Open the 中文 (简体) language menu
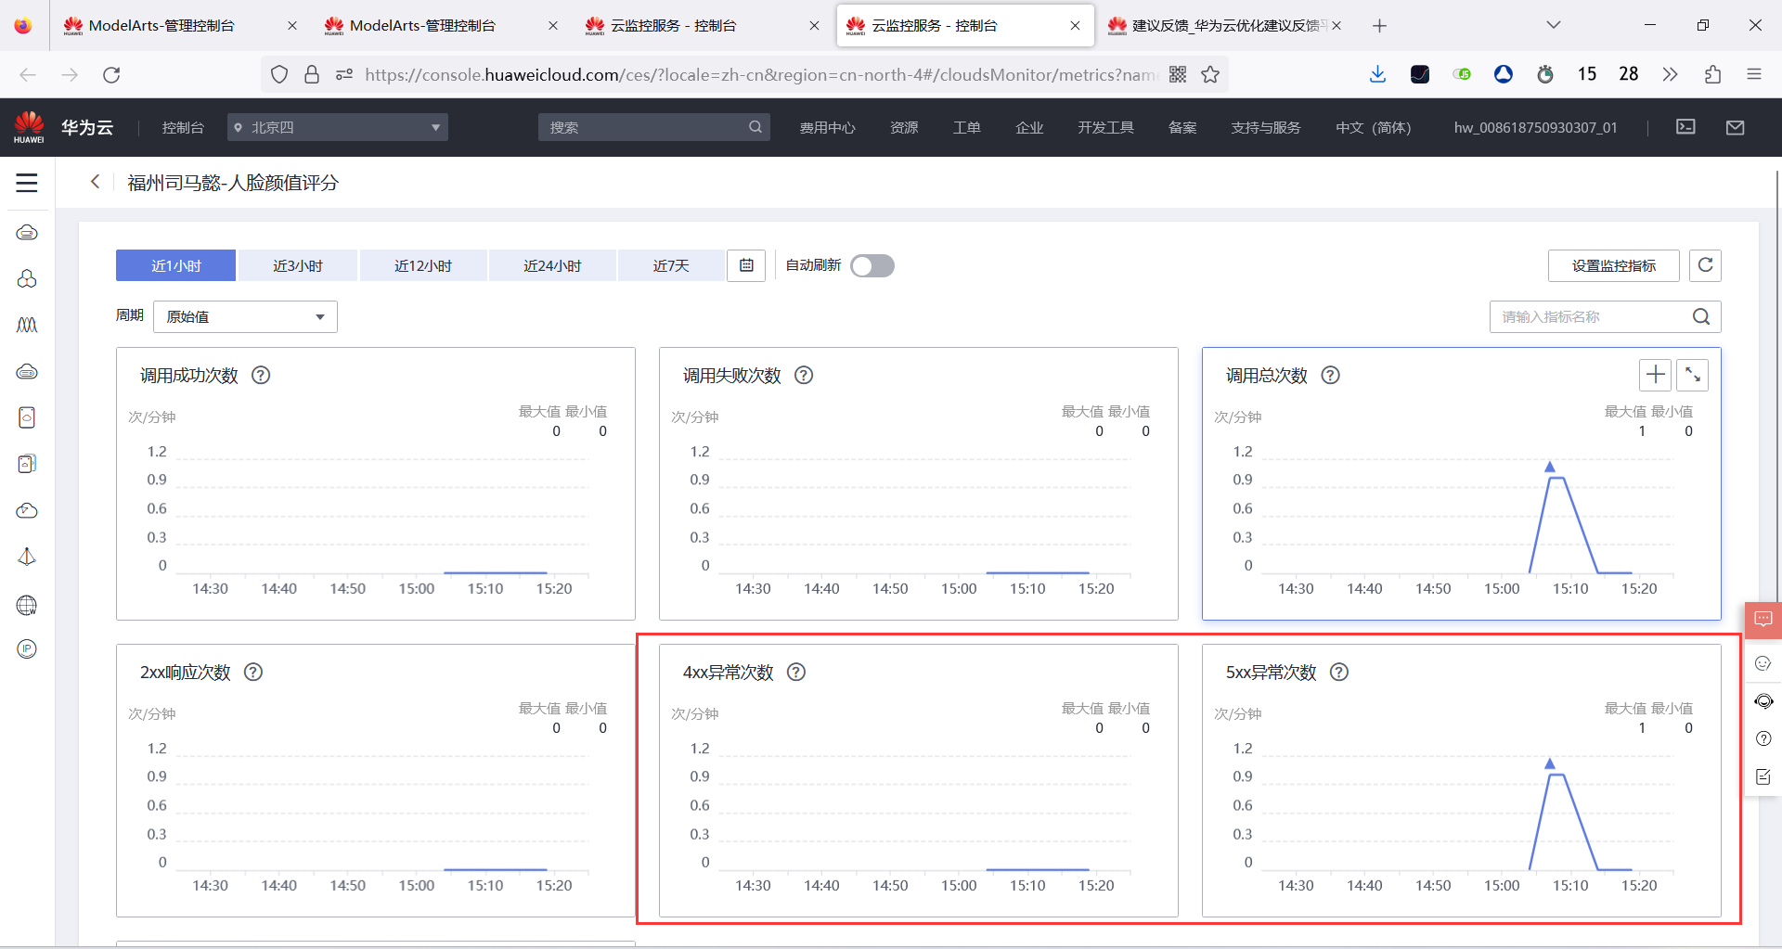Screen dimensions: 1782x949 pos(1373,127)
